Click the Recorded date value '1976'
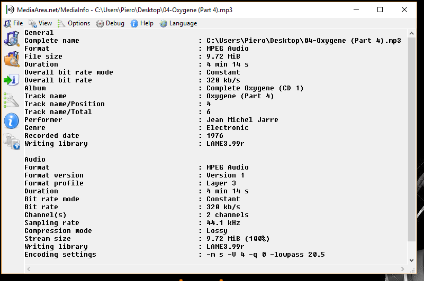This screenshot has height=281, width=424. pos(215,136)
